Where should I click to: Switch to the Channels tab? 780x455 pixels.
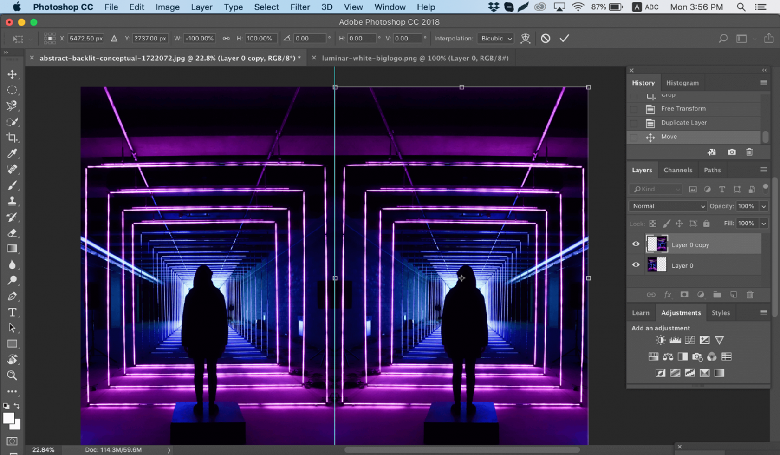pyautogui.click(x=678, y=170)
